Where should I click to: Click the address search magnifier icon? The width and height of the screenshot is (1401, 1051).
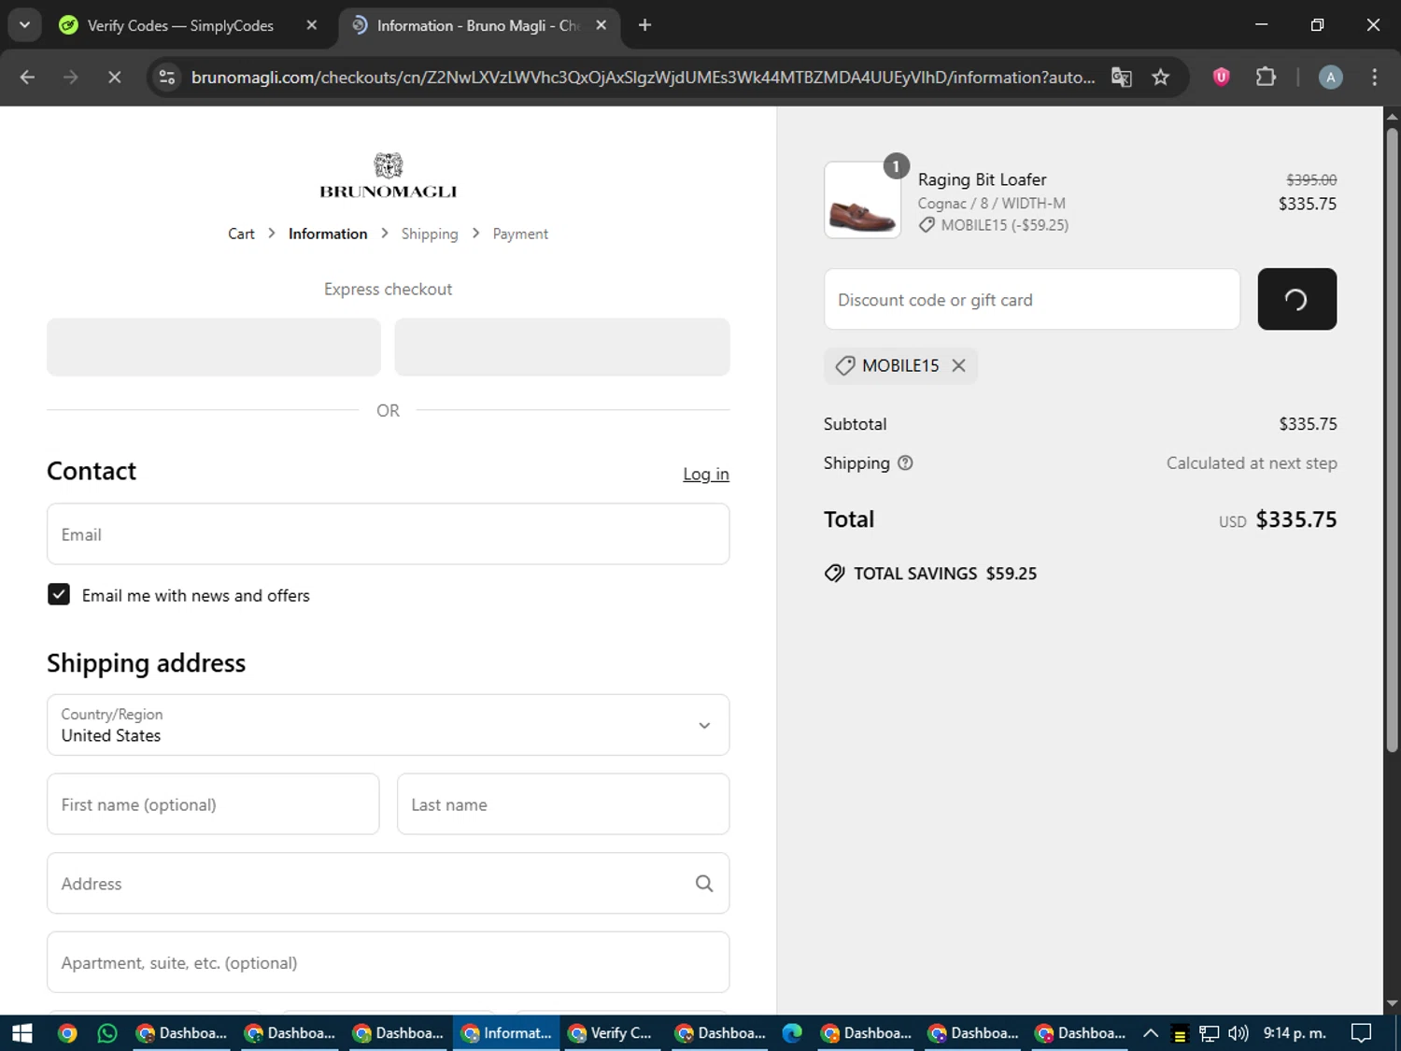tap(704, 883)
